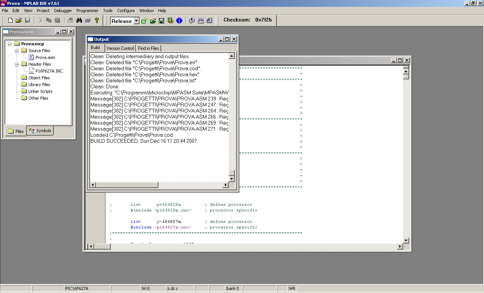484x293 pixels.
Task: Select Prova.asm in the project tree
Action: click(x=45, y=57)
